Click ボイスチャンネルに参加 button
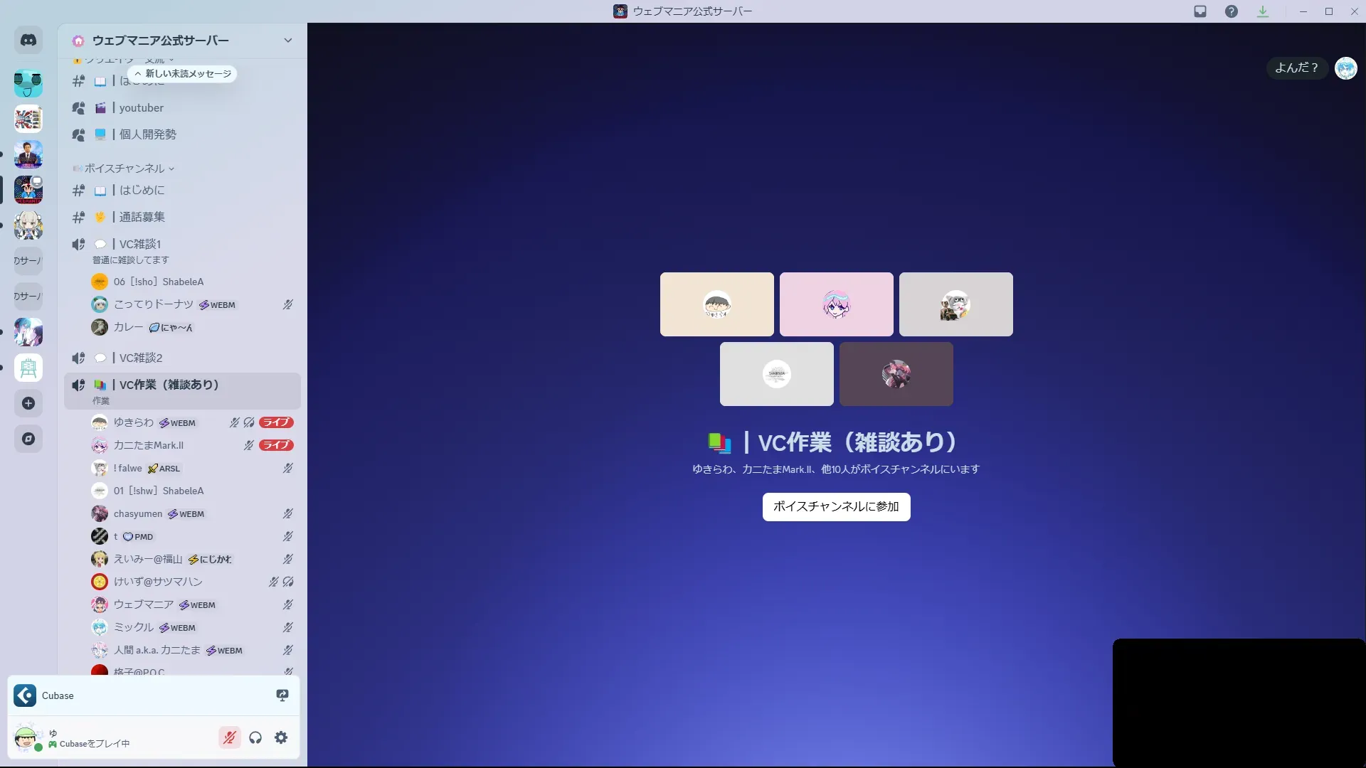This screenshot has width=1366, height=768. pyautogui.click(x=836, y=506)
